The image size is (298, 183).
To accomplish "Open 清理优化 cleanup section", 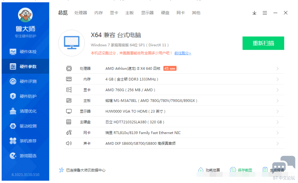I will [26, 111].
